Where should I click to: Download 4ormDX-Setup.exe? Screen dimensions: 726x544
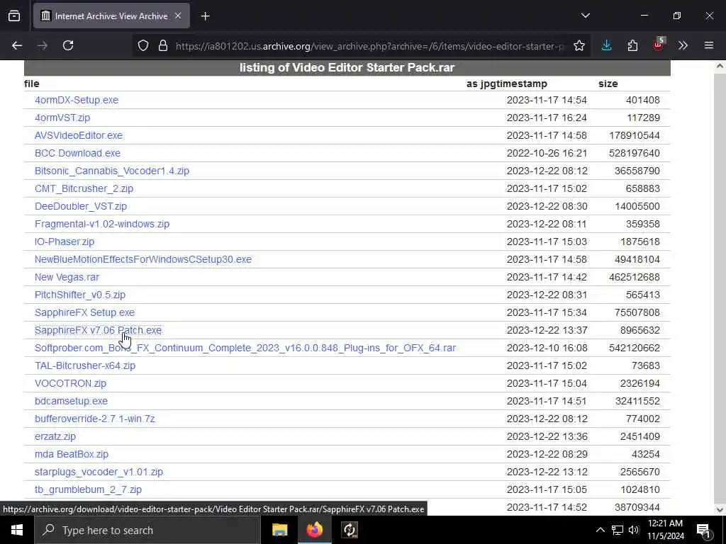77,100
